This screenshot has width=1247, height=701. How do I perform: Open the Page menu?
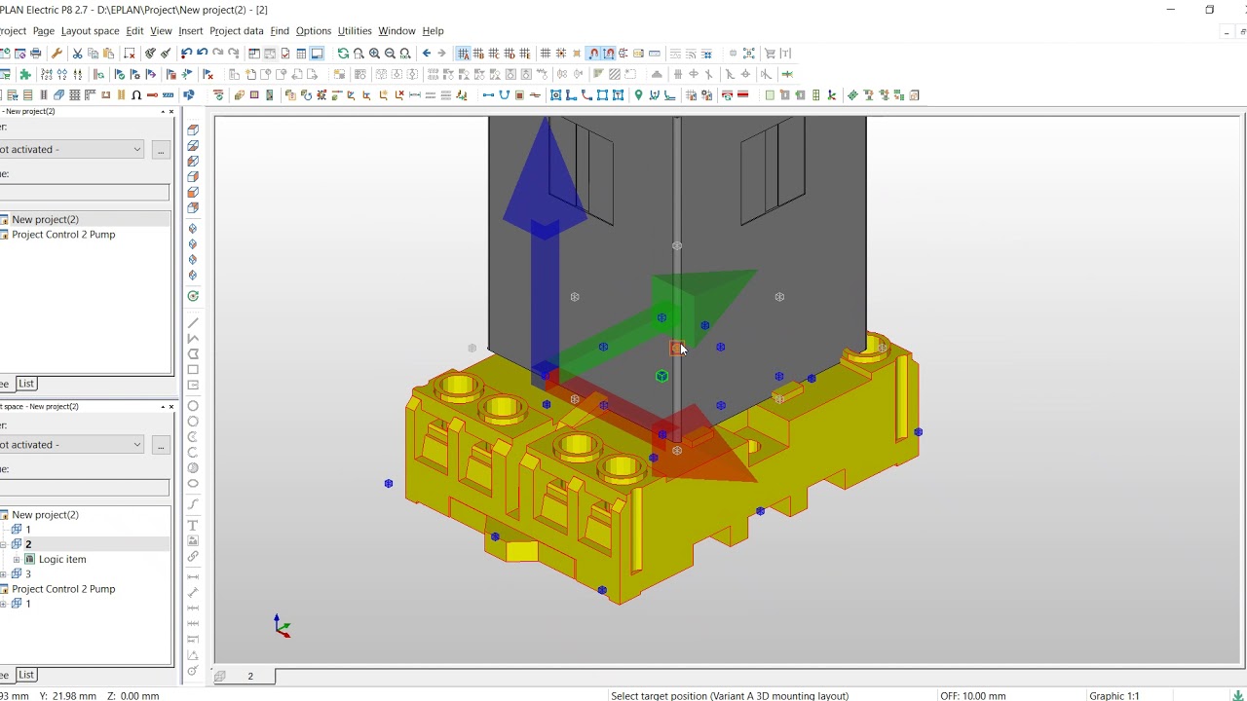point(43,31)
